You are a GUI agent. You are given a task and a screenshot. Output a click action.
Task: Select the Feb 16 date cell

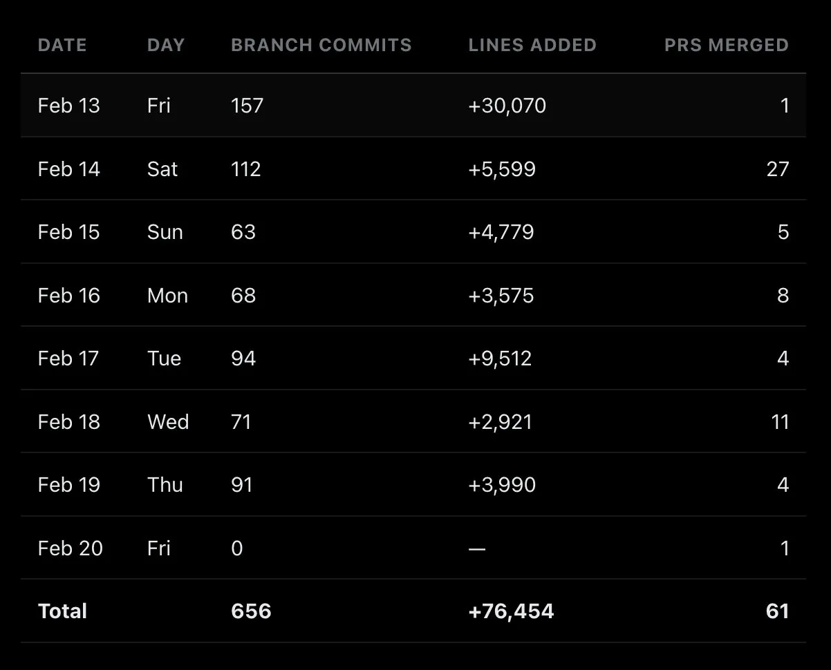click(x=68, y=296)
